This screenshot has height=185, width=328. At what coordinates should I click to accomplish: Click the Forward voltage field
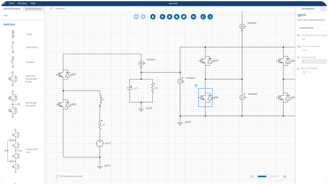tap(314, 61)
